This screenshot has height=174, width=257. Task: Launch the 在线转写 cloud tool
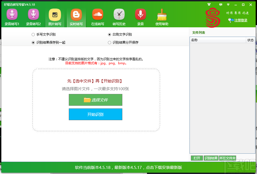click(x=97, y=17)
